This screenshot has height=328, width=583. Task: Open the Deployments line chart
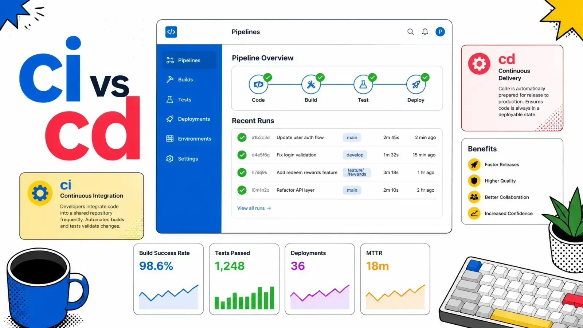(x=320, y=297)
